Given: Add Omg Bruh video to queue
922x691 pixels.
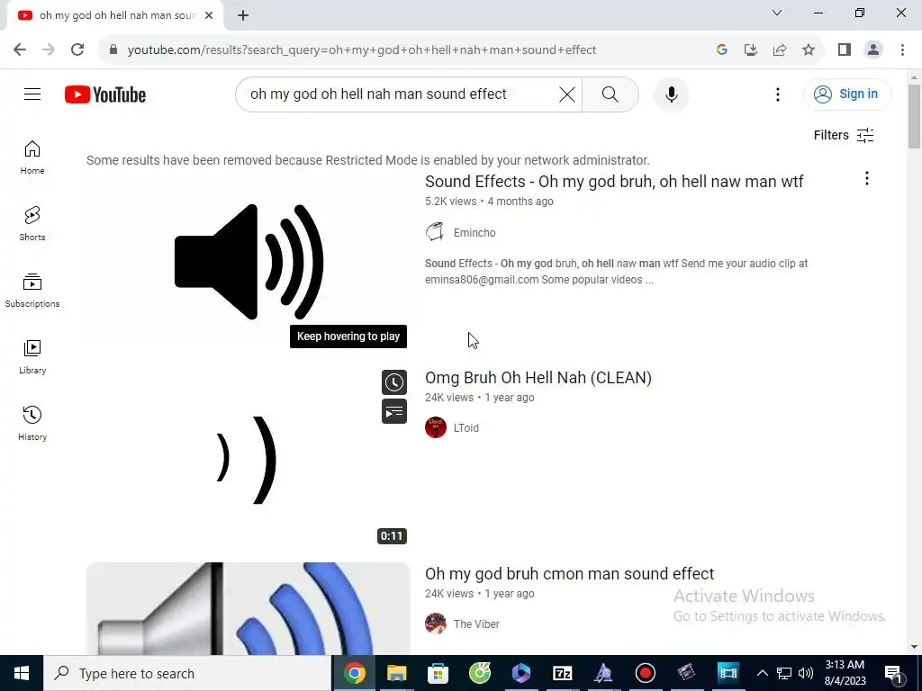Looking at the screenshot, I should [x=394, y=411].
